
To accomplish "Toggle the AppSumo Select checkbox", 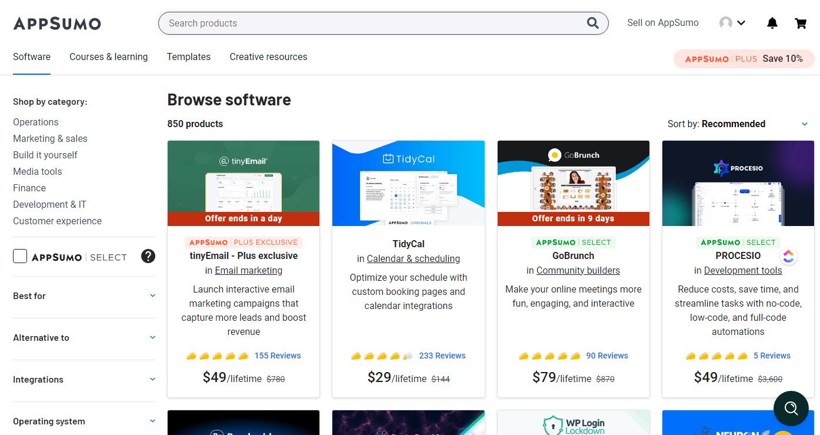I will (x=20, y=256).
